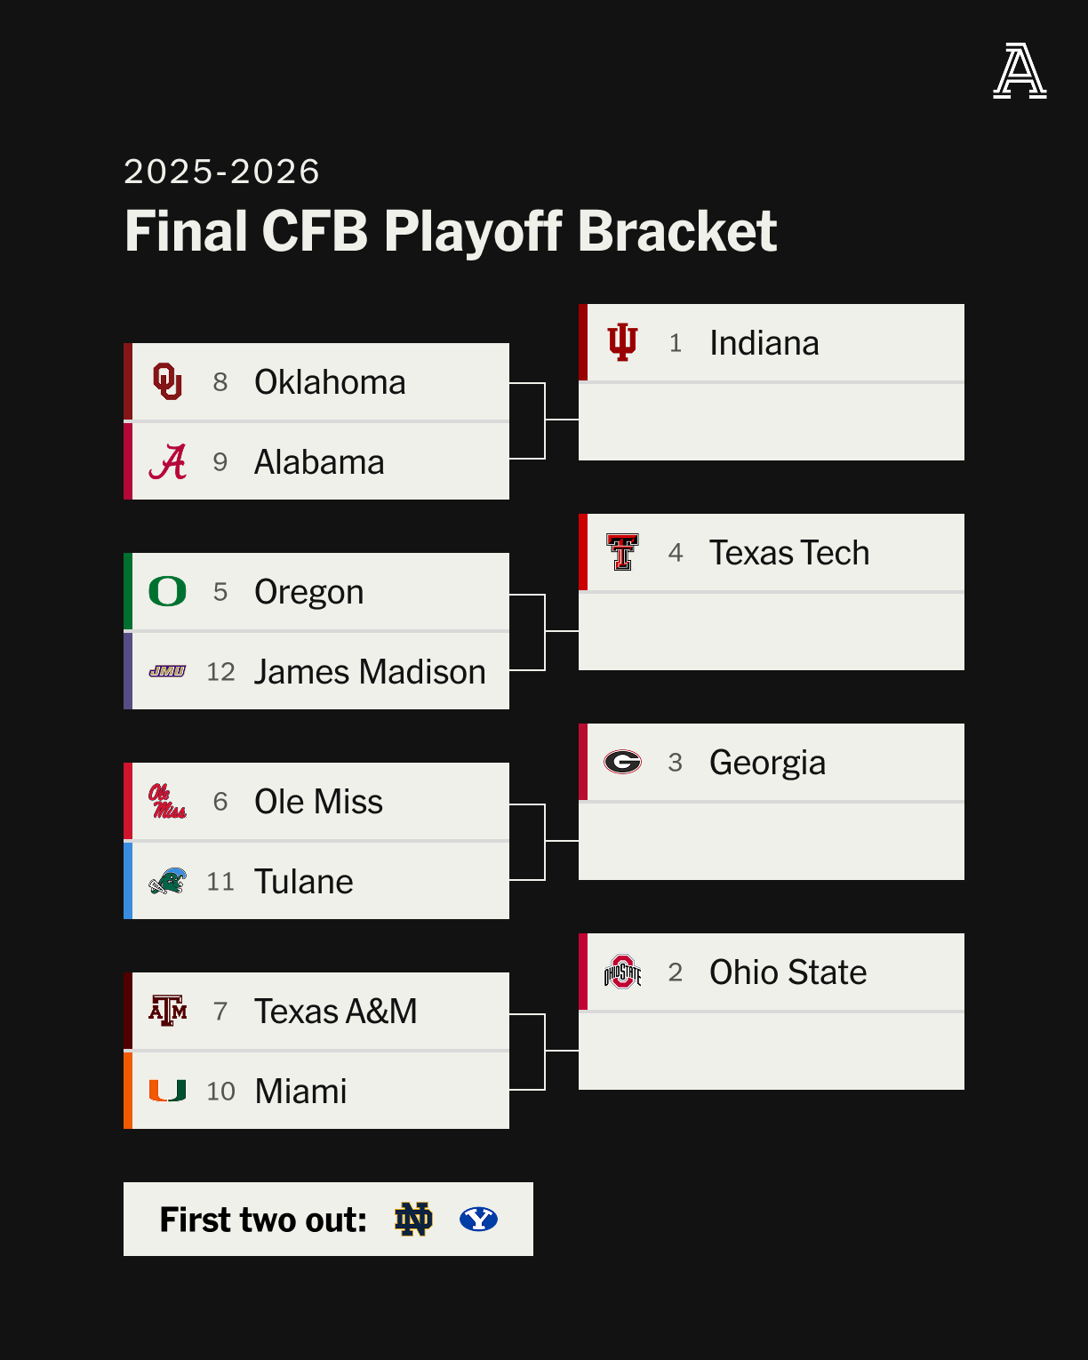Click the empty slot below Ohio State
Screen dimensions: 1088x1360
point(772,1051)
